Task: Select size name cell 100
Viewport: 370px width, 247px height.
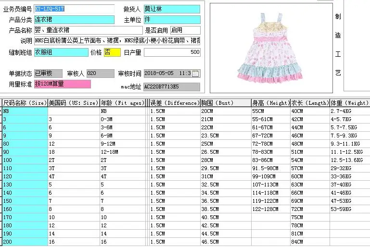Action: pyautogui.click(x=25, y=160)
